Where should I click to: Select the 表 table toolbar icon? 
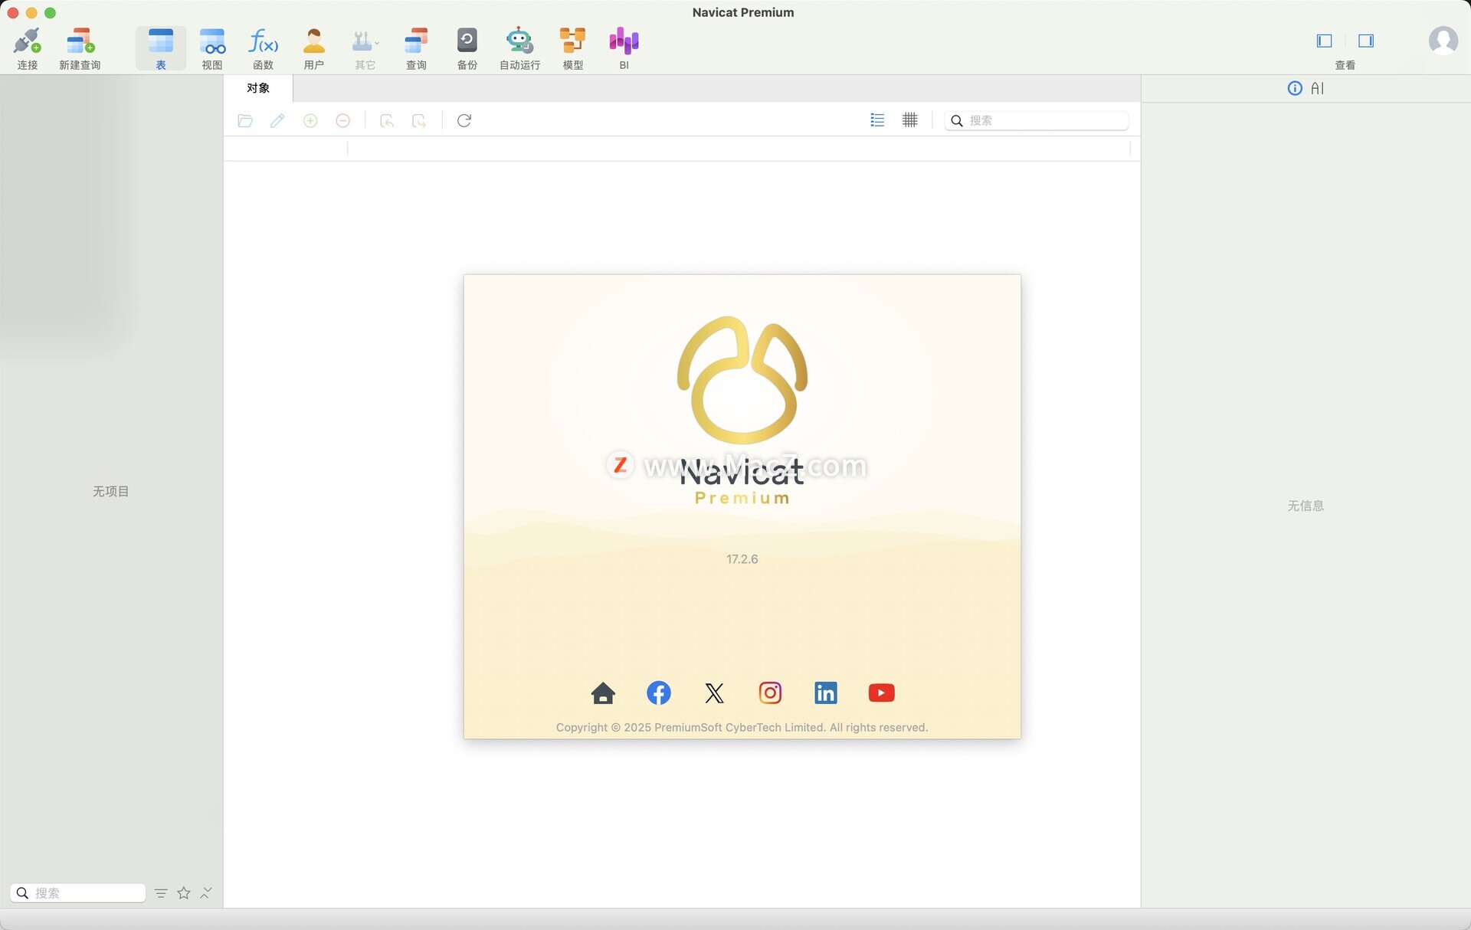pyautogui.click(x=161, y=48)
